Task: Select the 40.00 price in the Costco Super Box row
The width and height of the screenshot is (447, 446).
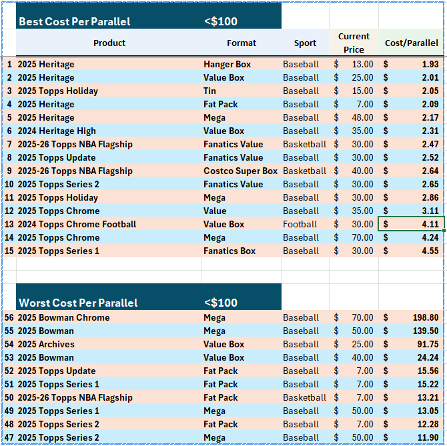Action: click(354, 171)
